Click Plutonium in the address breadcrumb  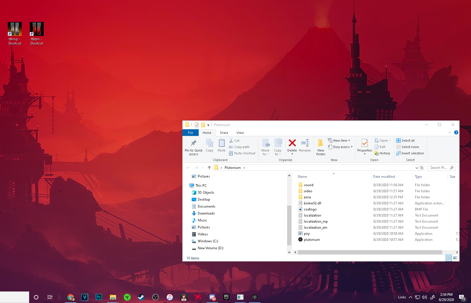pos(232,168)
